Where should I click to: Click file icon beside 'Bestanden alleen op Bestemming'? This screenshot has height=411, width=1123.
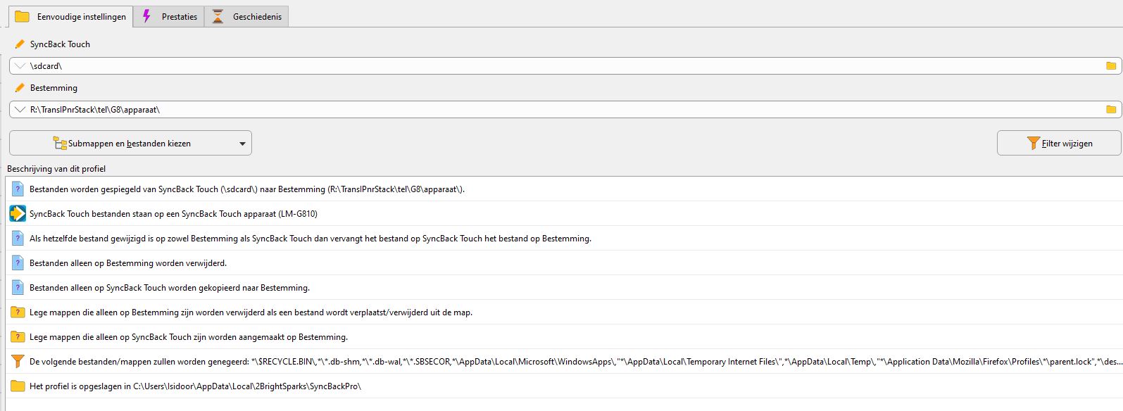click(x=18, y=263)
